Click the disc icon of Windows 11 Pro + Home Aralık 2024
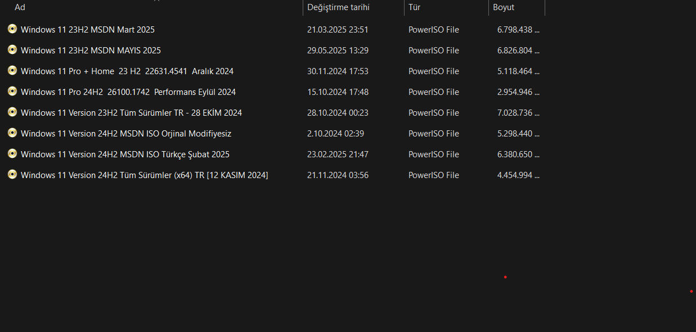The width and height of the screenshot is (696, 332). [12, 70]
